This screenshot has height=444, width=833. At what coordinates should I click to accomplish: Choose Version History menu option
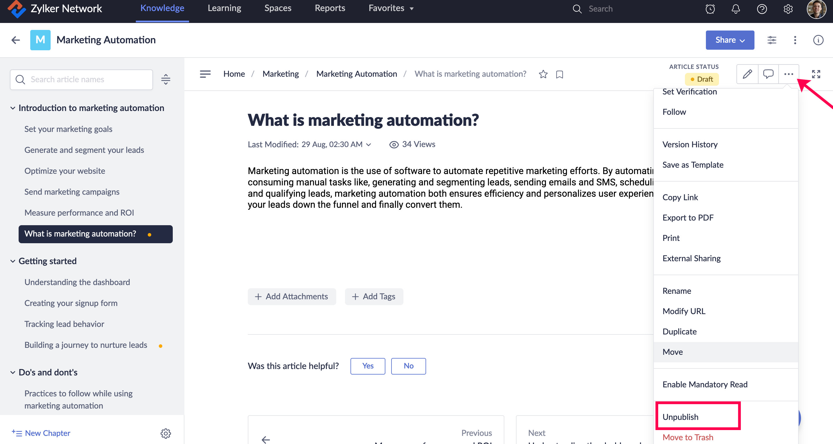pos(690,144)
